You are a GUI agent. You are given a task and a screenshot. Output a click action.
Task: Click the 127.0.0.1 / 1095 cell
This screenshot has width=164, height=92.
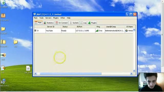tap(85, 31)
